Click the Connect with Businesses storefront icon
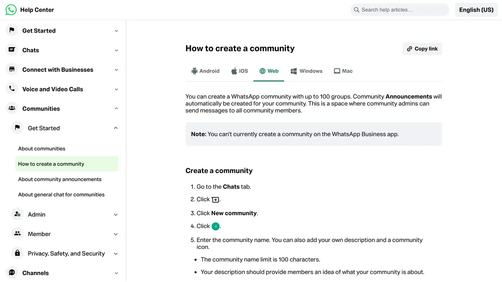 [x=12, y=69]
